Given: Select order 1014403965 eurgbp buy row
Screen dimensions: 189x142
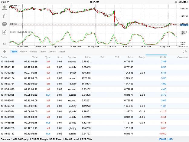Looking at the screenshot, I should click(x=94, y=95).
